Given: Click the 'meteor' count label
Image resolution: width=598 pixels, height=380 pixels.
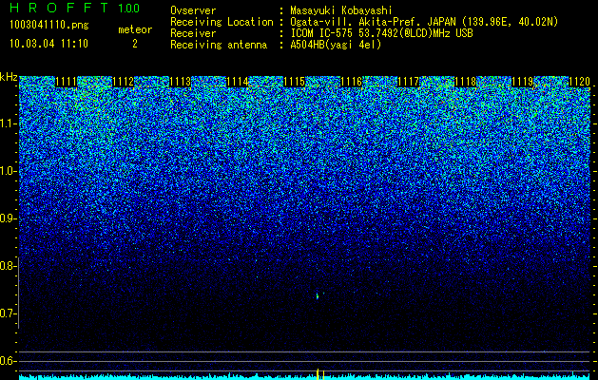Looking at the screenshot, I should click(x=135, y=29).
